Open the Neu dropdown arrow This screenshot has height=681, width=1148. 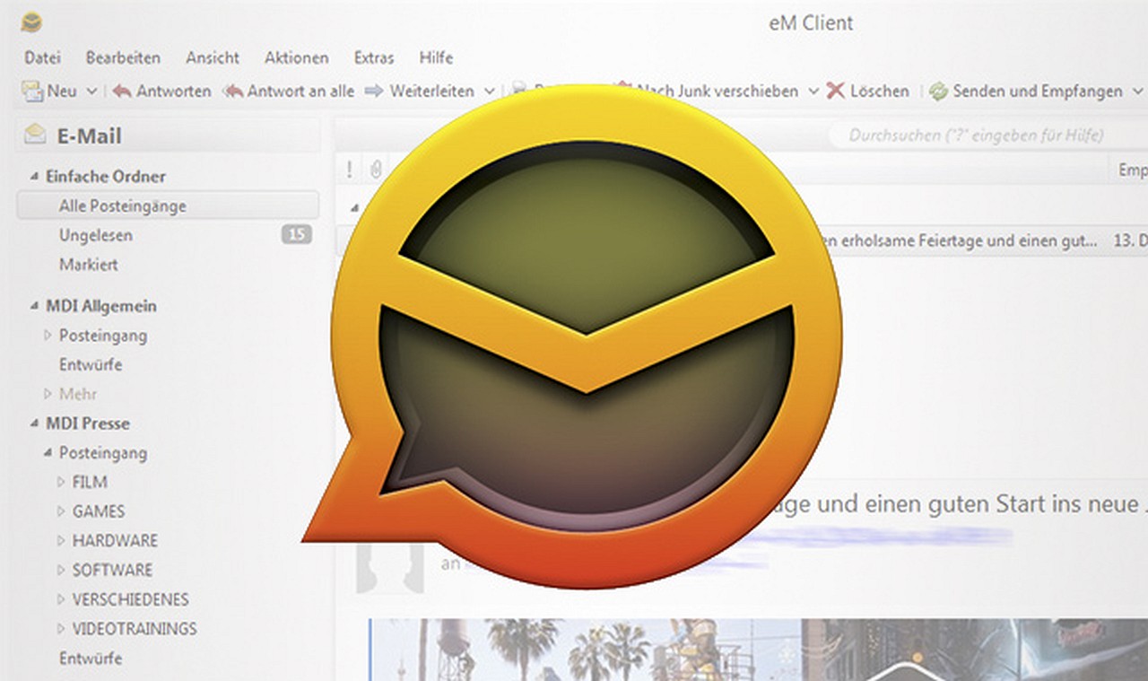click(91, 92)
